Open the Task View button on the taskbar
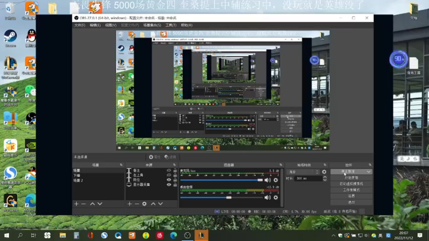Screen dimensions: 429x241 coord(33,235)
